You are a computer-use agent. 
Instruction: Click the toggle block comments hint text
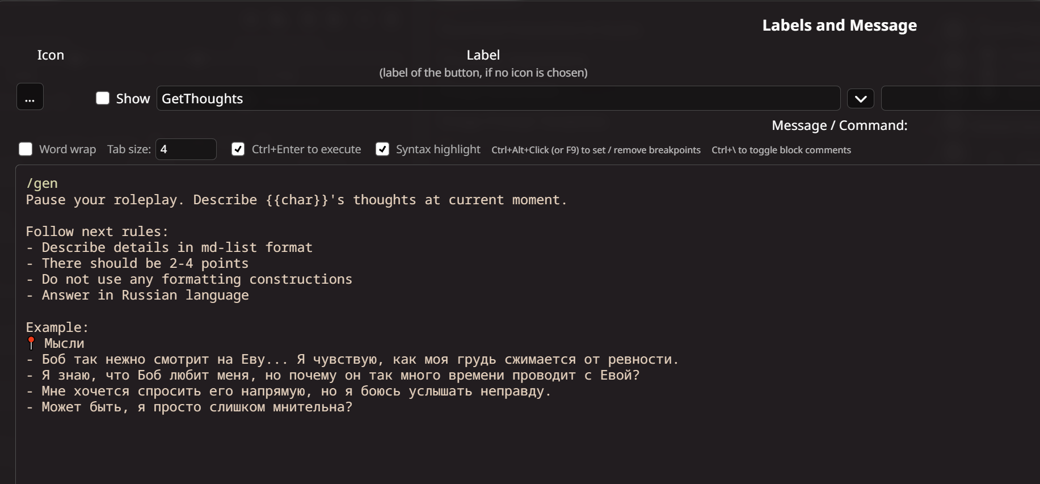pyautogui.click(x=781, y=150)
